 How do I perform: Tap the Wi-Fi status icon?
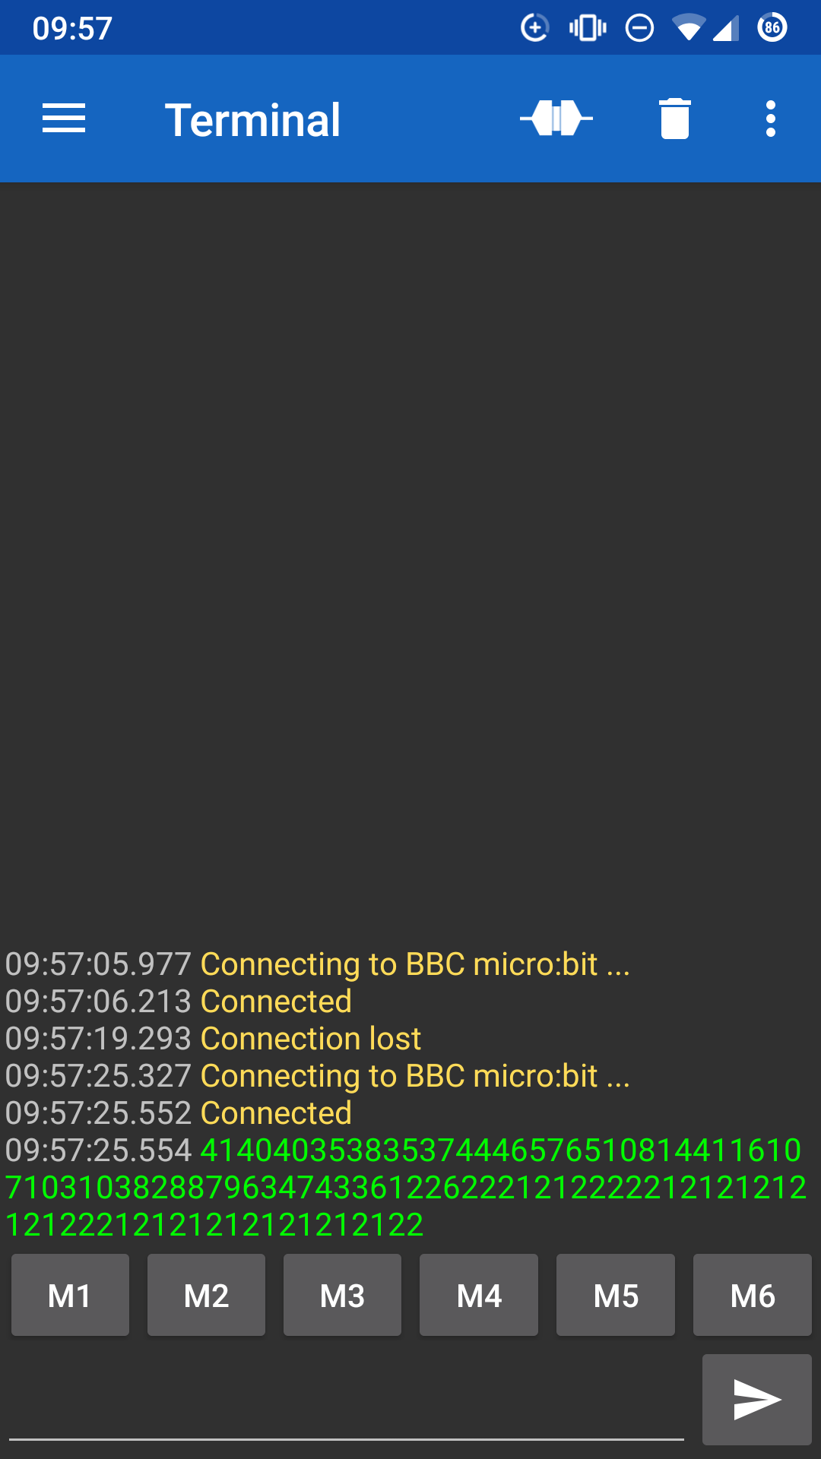(x=688, y=28)
